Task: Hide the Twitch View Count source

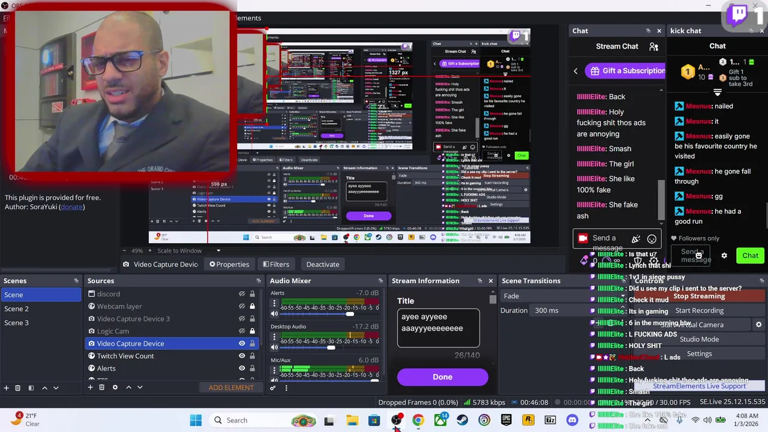Action: pos(242,356)
